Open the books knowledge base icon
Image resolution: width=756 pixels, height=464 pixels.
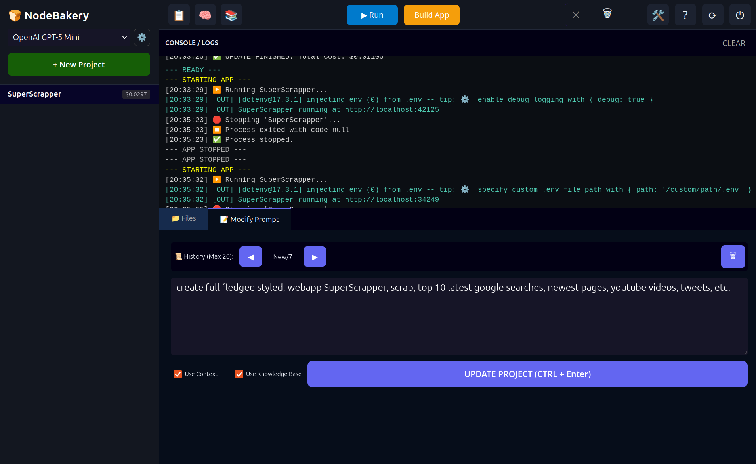click(x=231, y=15)
